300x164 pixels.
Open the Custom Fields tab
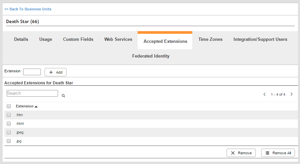78,39
